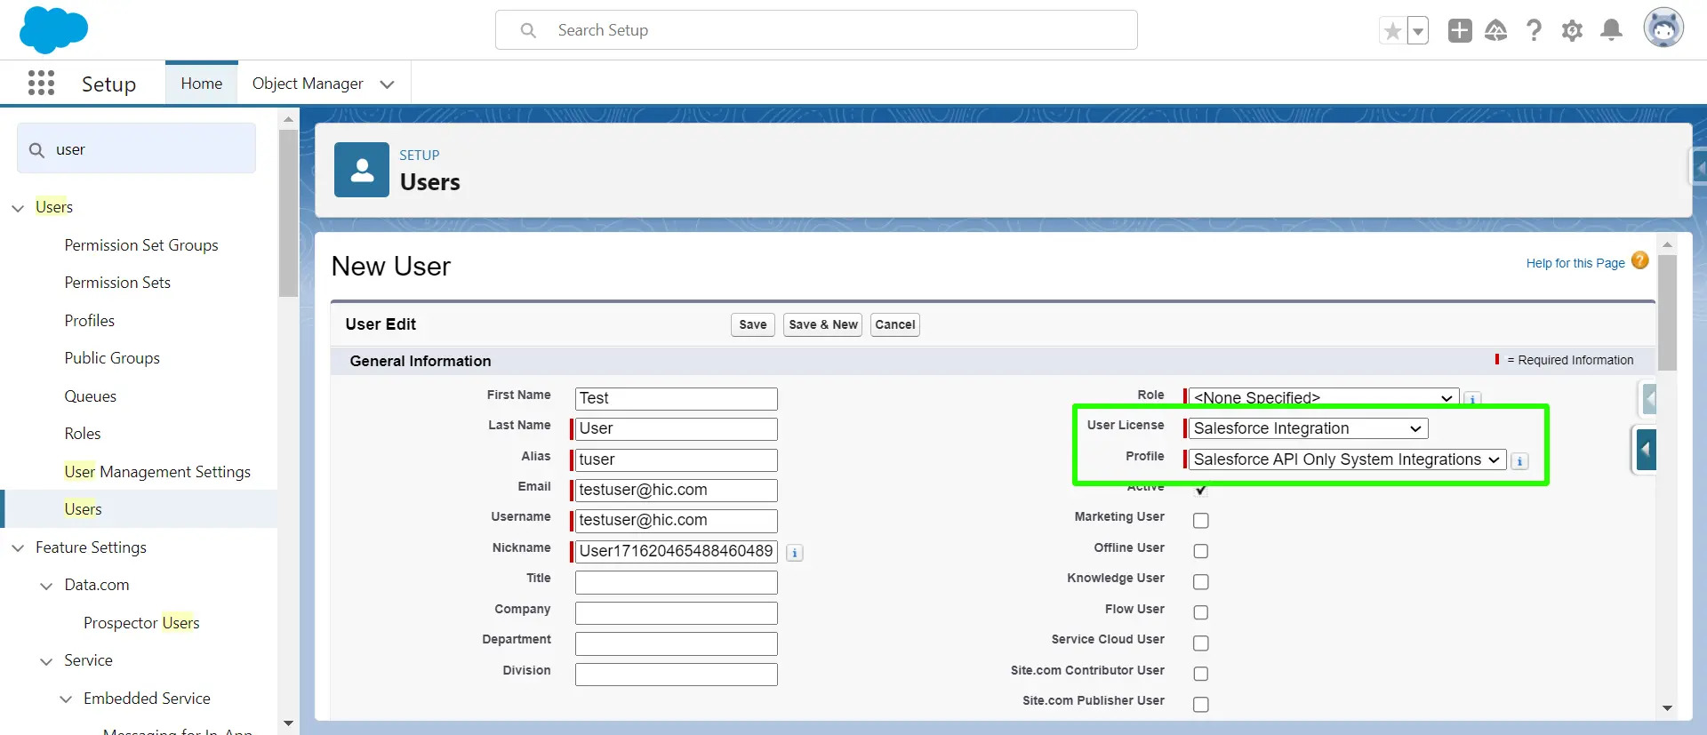Open the Global Actions plus icon
The height and width of the screenshot is (735, 1707).
point(1459,31)
